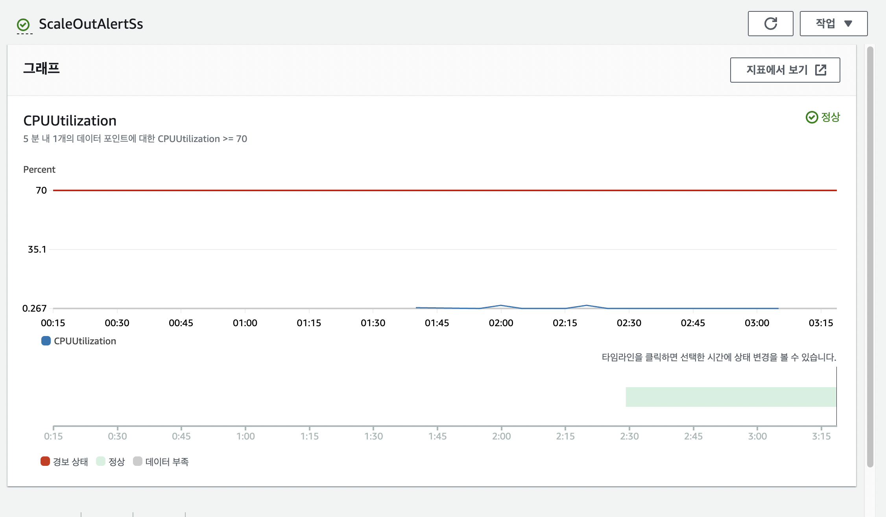Click the 3:00 marker on the state timeline
This screenshot has width=886, height=517.
point(757,436)
